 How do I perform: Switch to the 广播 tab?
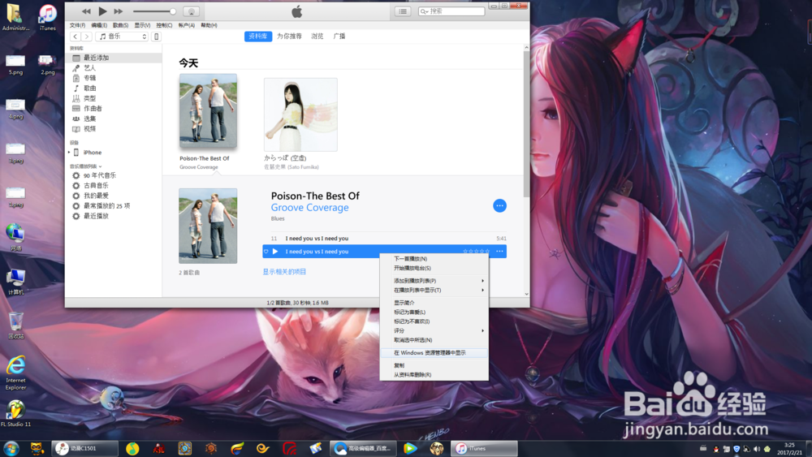[339, 37]
